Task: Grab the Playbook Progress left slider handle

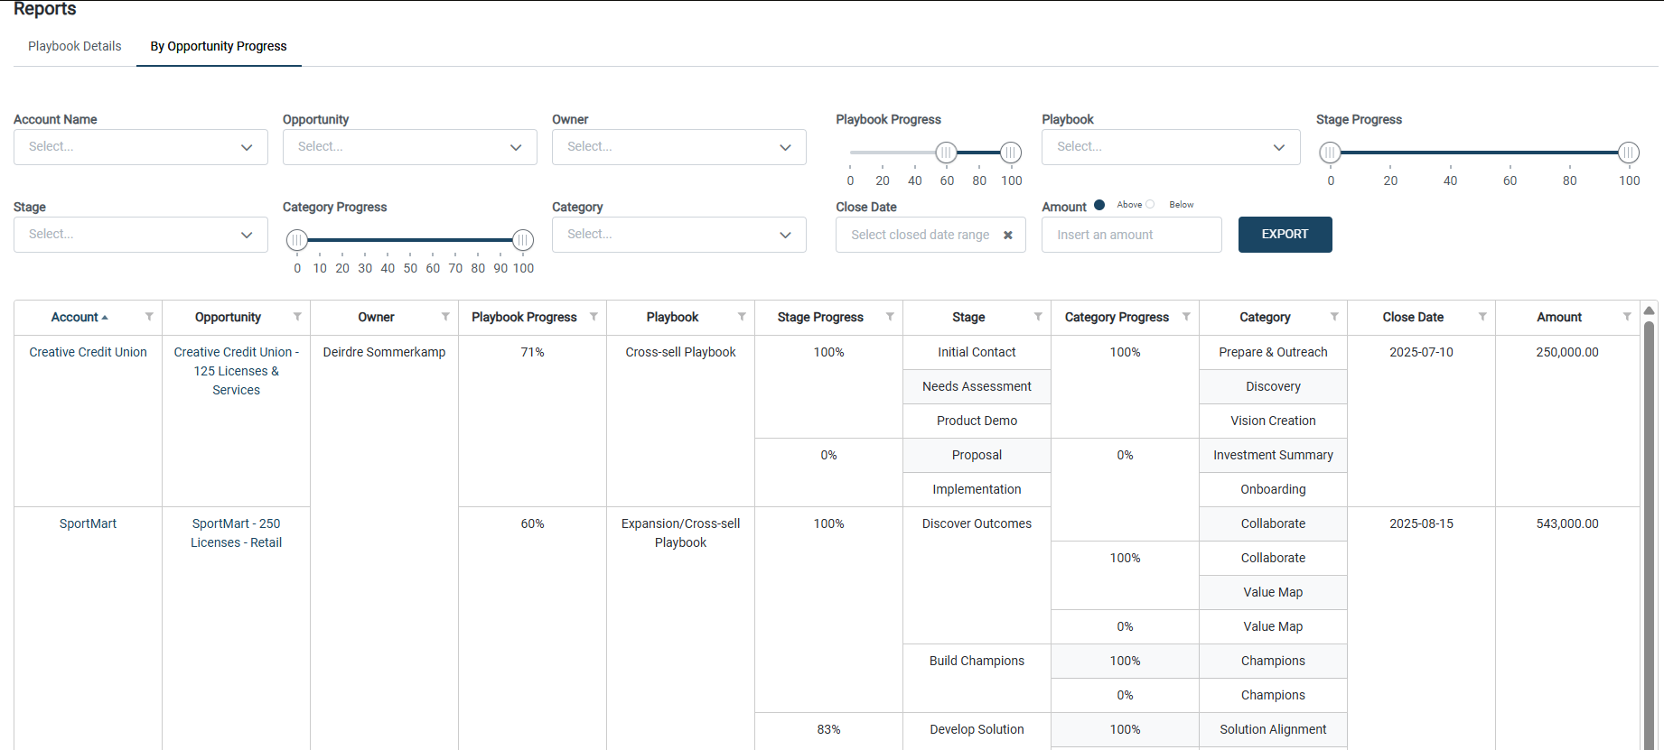Action: (946, 153)
